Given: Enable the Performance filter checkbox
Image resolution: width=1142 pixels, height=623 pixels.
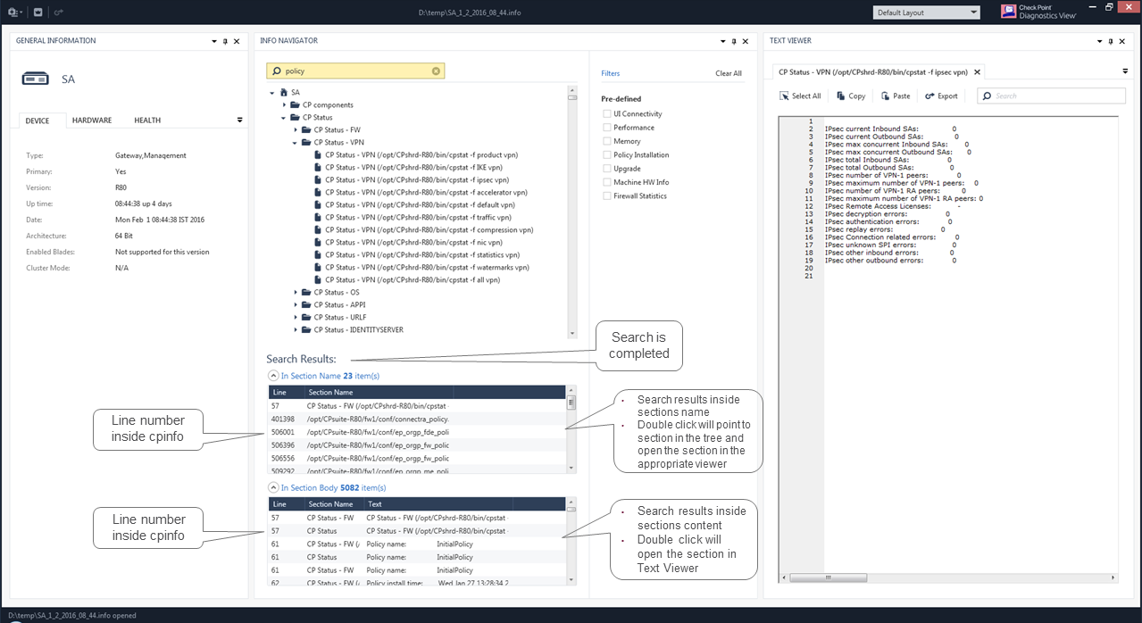Looking at the screenshot, I should tap(607, 128).
